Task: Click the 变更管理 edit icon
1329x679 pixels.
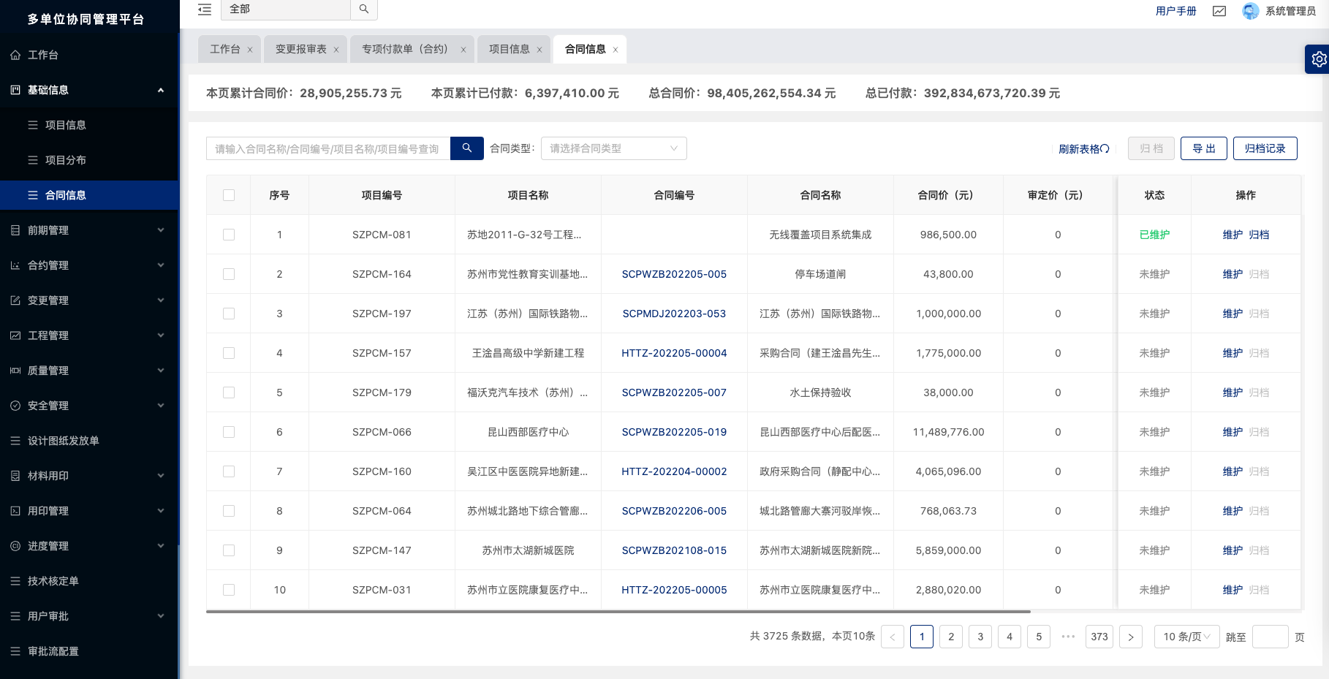Action: (15, 300)
